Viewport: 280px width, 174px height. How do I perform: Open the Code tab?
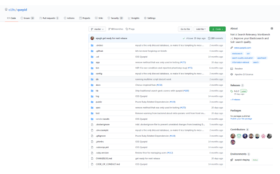(x=11, y=18)
